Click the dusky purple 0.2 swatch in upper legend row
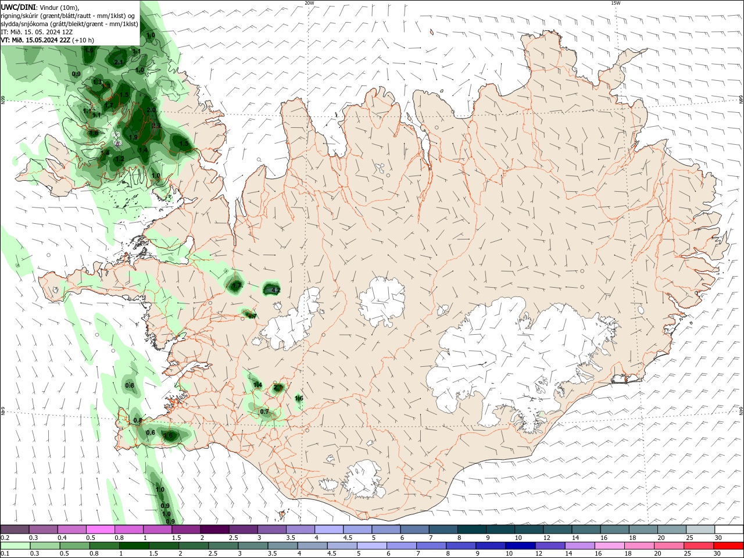 click(x=15, y=530)
